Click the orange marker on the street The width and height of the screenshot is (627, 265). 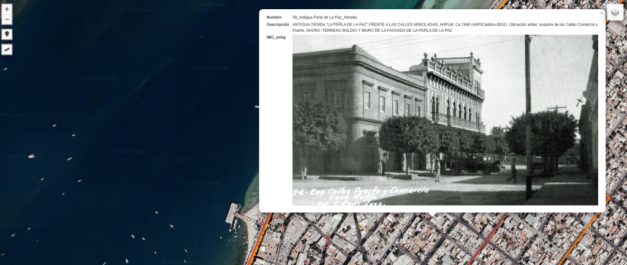[x=360, y=228]
